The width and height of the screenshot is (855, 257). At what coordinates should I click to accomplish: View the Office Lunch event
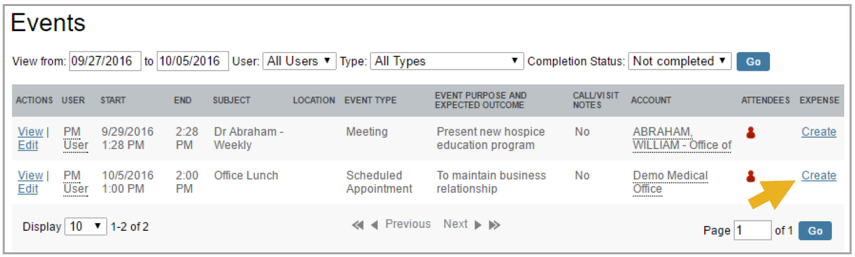tap(30, 175)
